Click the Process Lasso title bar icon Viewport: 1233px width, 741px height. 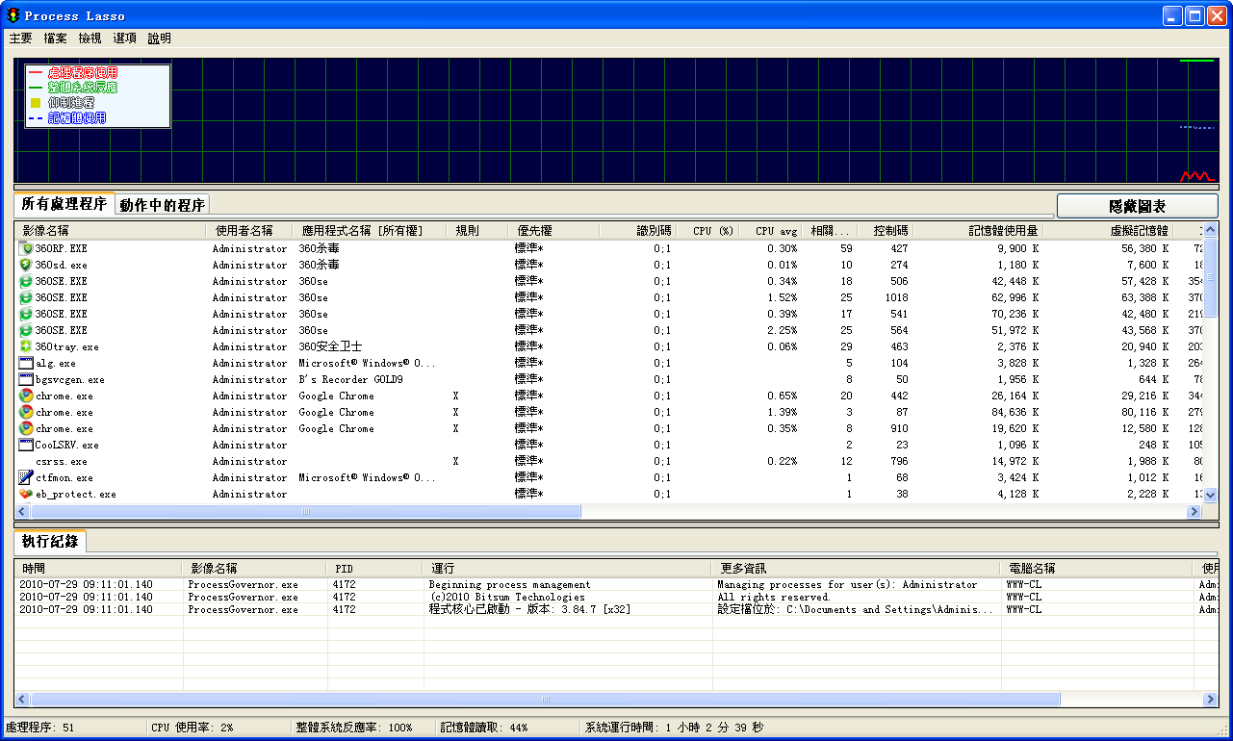click(13, 15)
